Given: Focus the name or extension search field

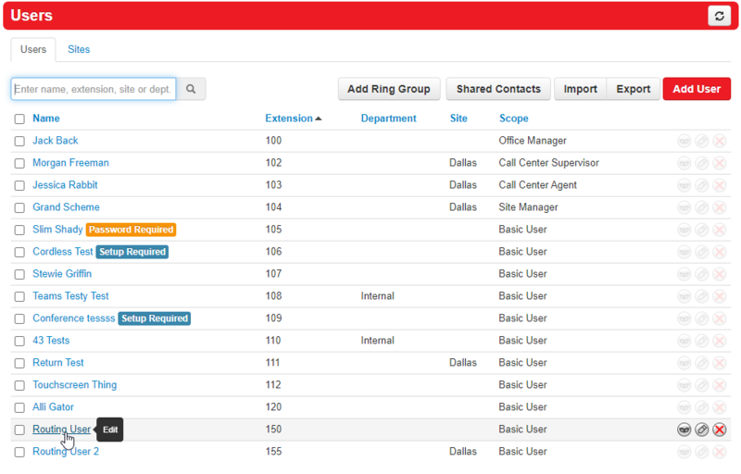Looking at the screenshot, I should (94, 89).
